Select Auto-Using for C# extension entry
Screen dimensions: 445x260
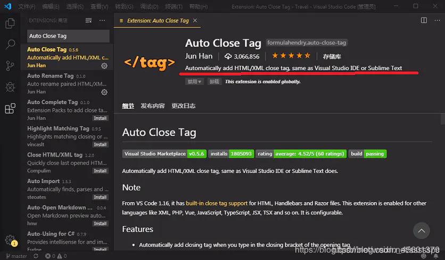click(67, 241)
